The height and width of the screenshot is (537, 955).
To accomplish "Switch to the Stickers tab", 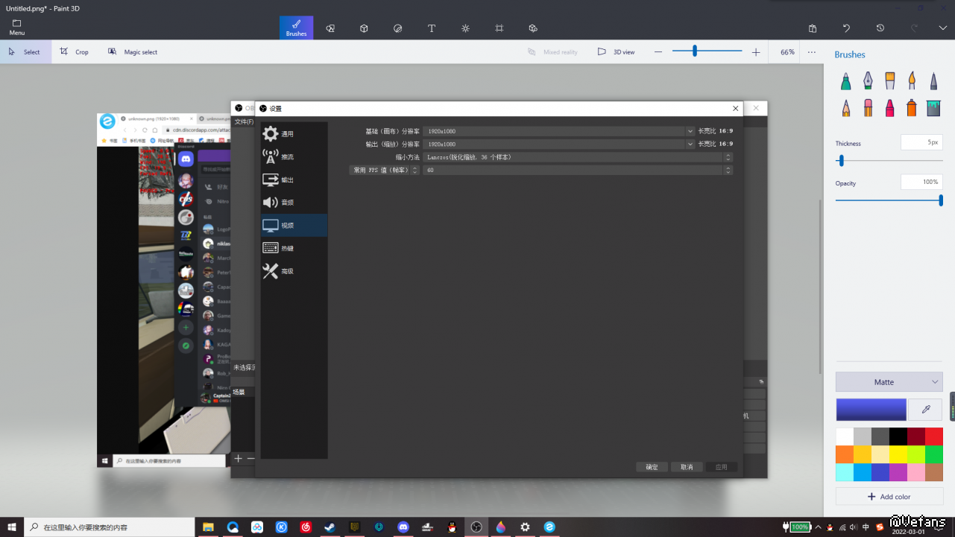I will click(x=397, y=28).
